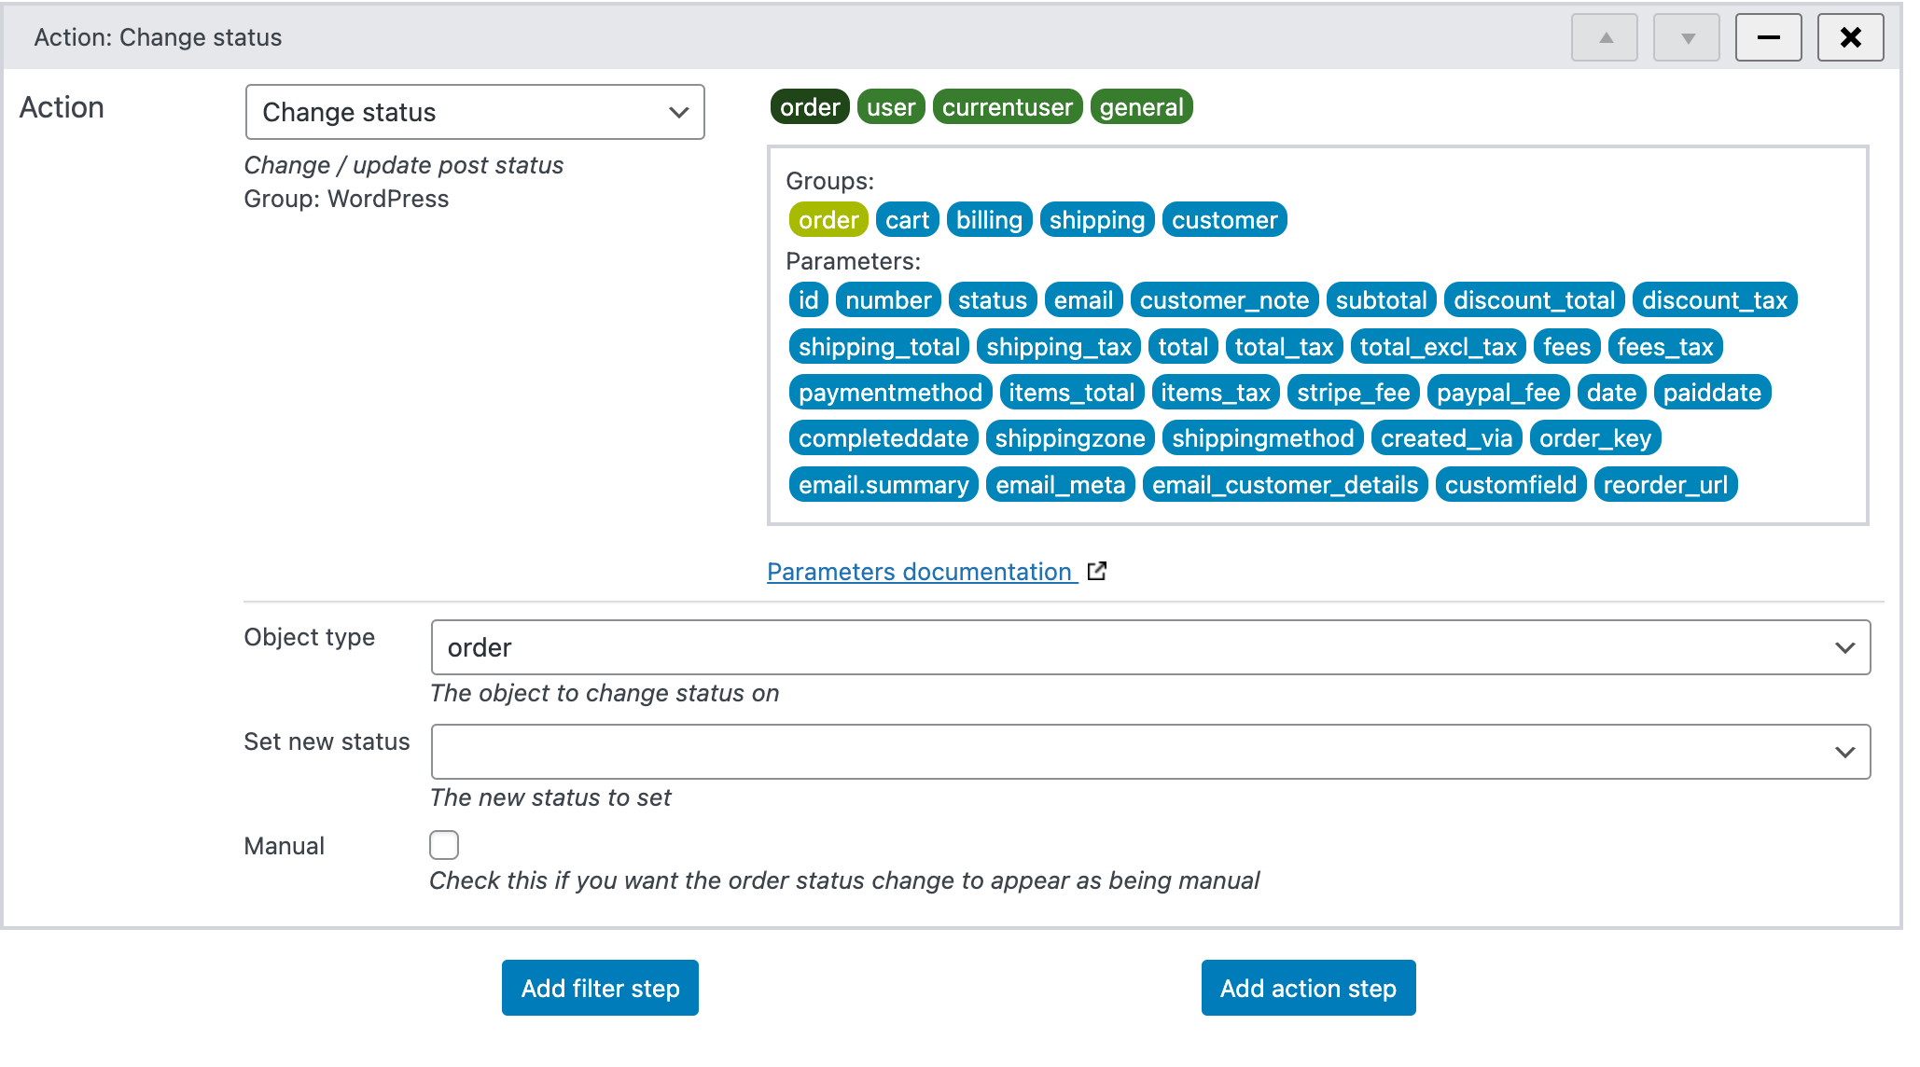This screenshot has width=1920, height=1067.
Task: Move the Change status action down
Action: pyautogui.click(x=1685, y=36)
